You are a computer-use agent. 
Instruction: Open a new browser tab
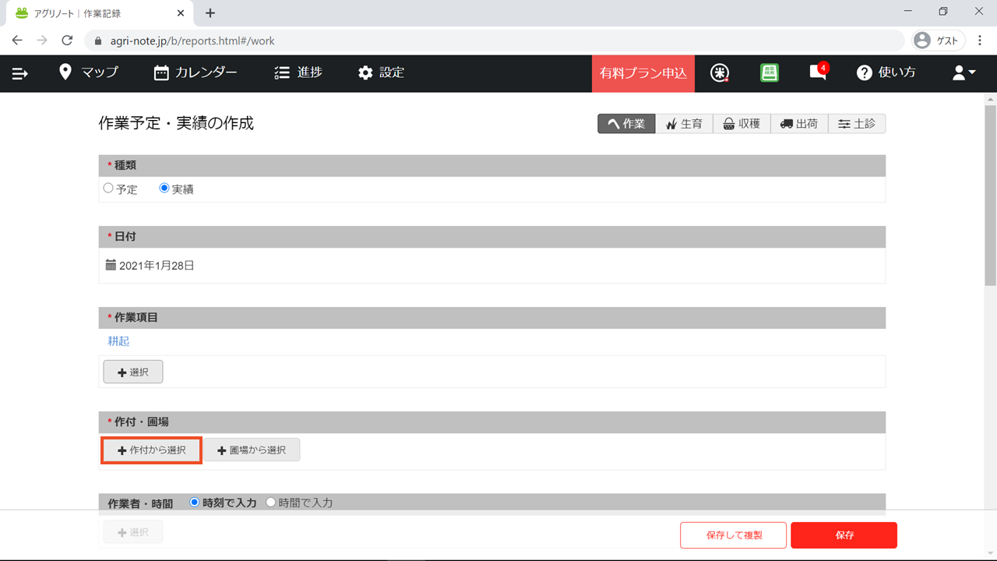click(210, 12)
